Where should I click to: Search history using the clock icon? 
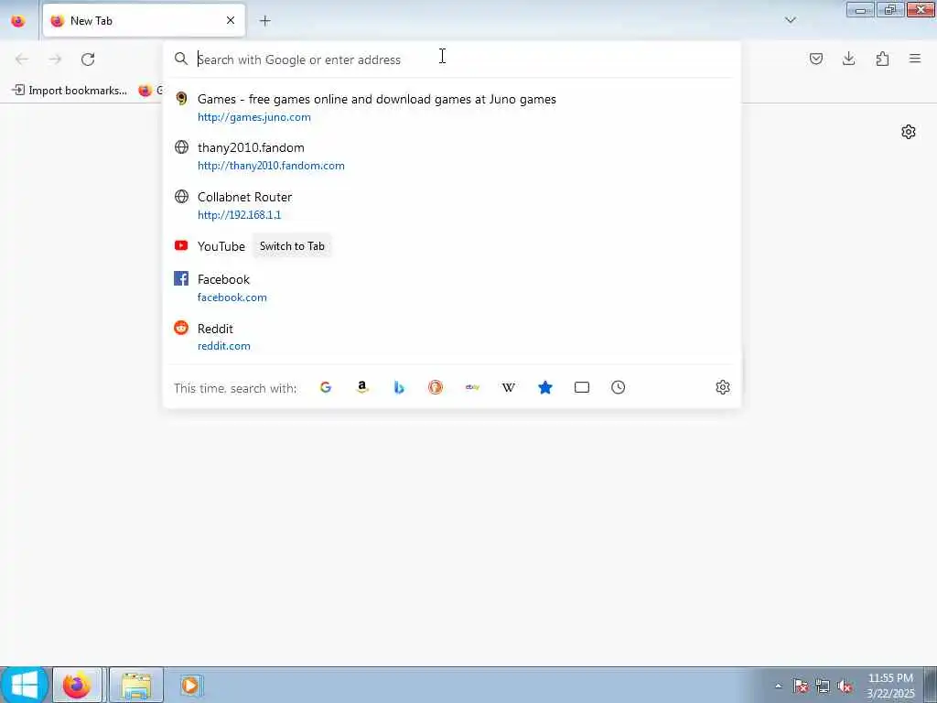[x=618, y=387]
